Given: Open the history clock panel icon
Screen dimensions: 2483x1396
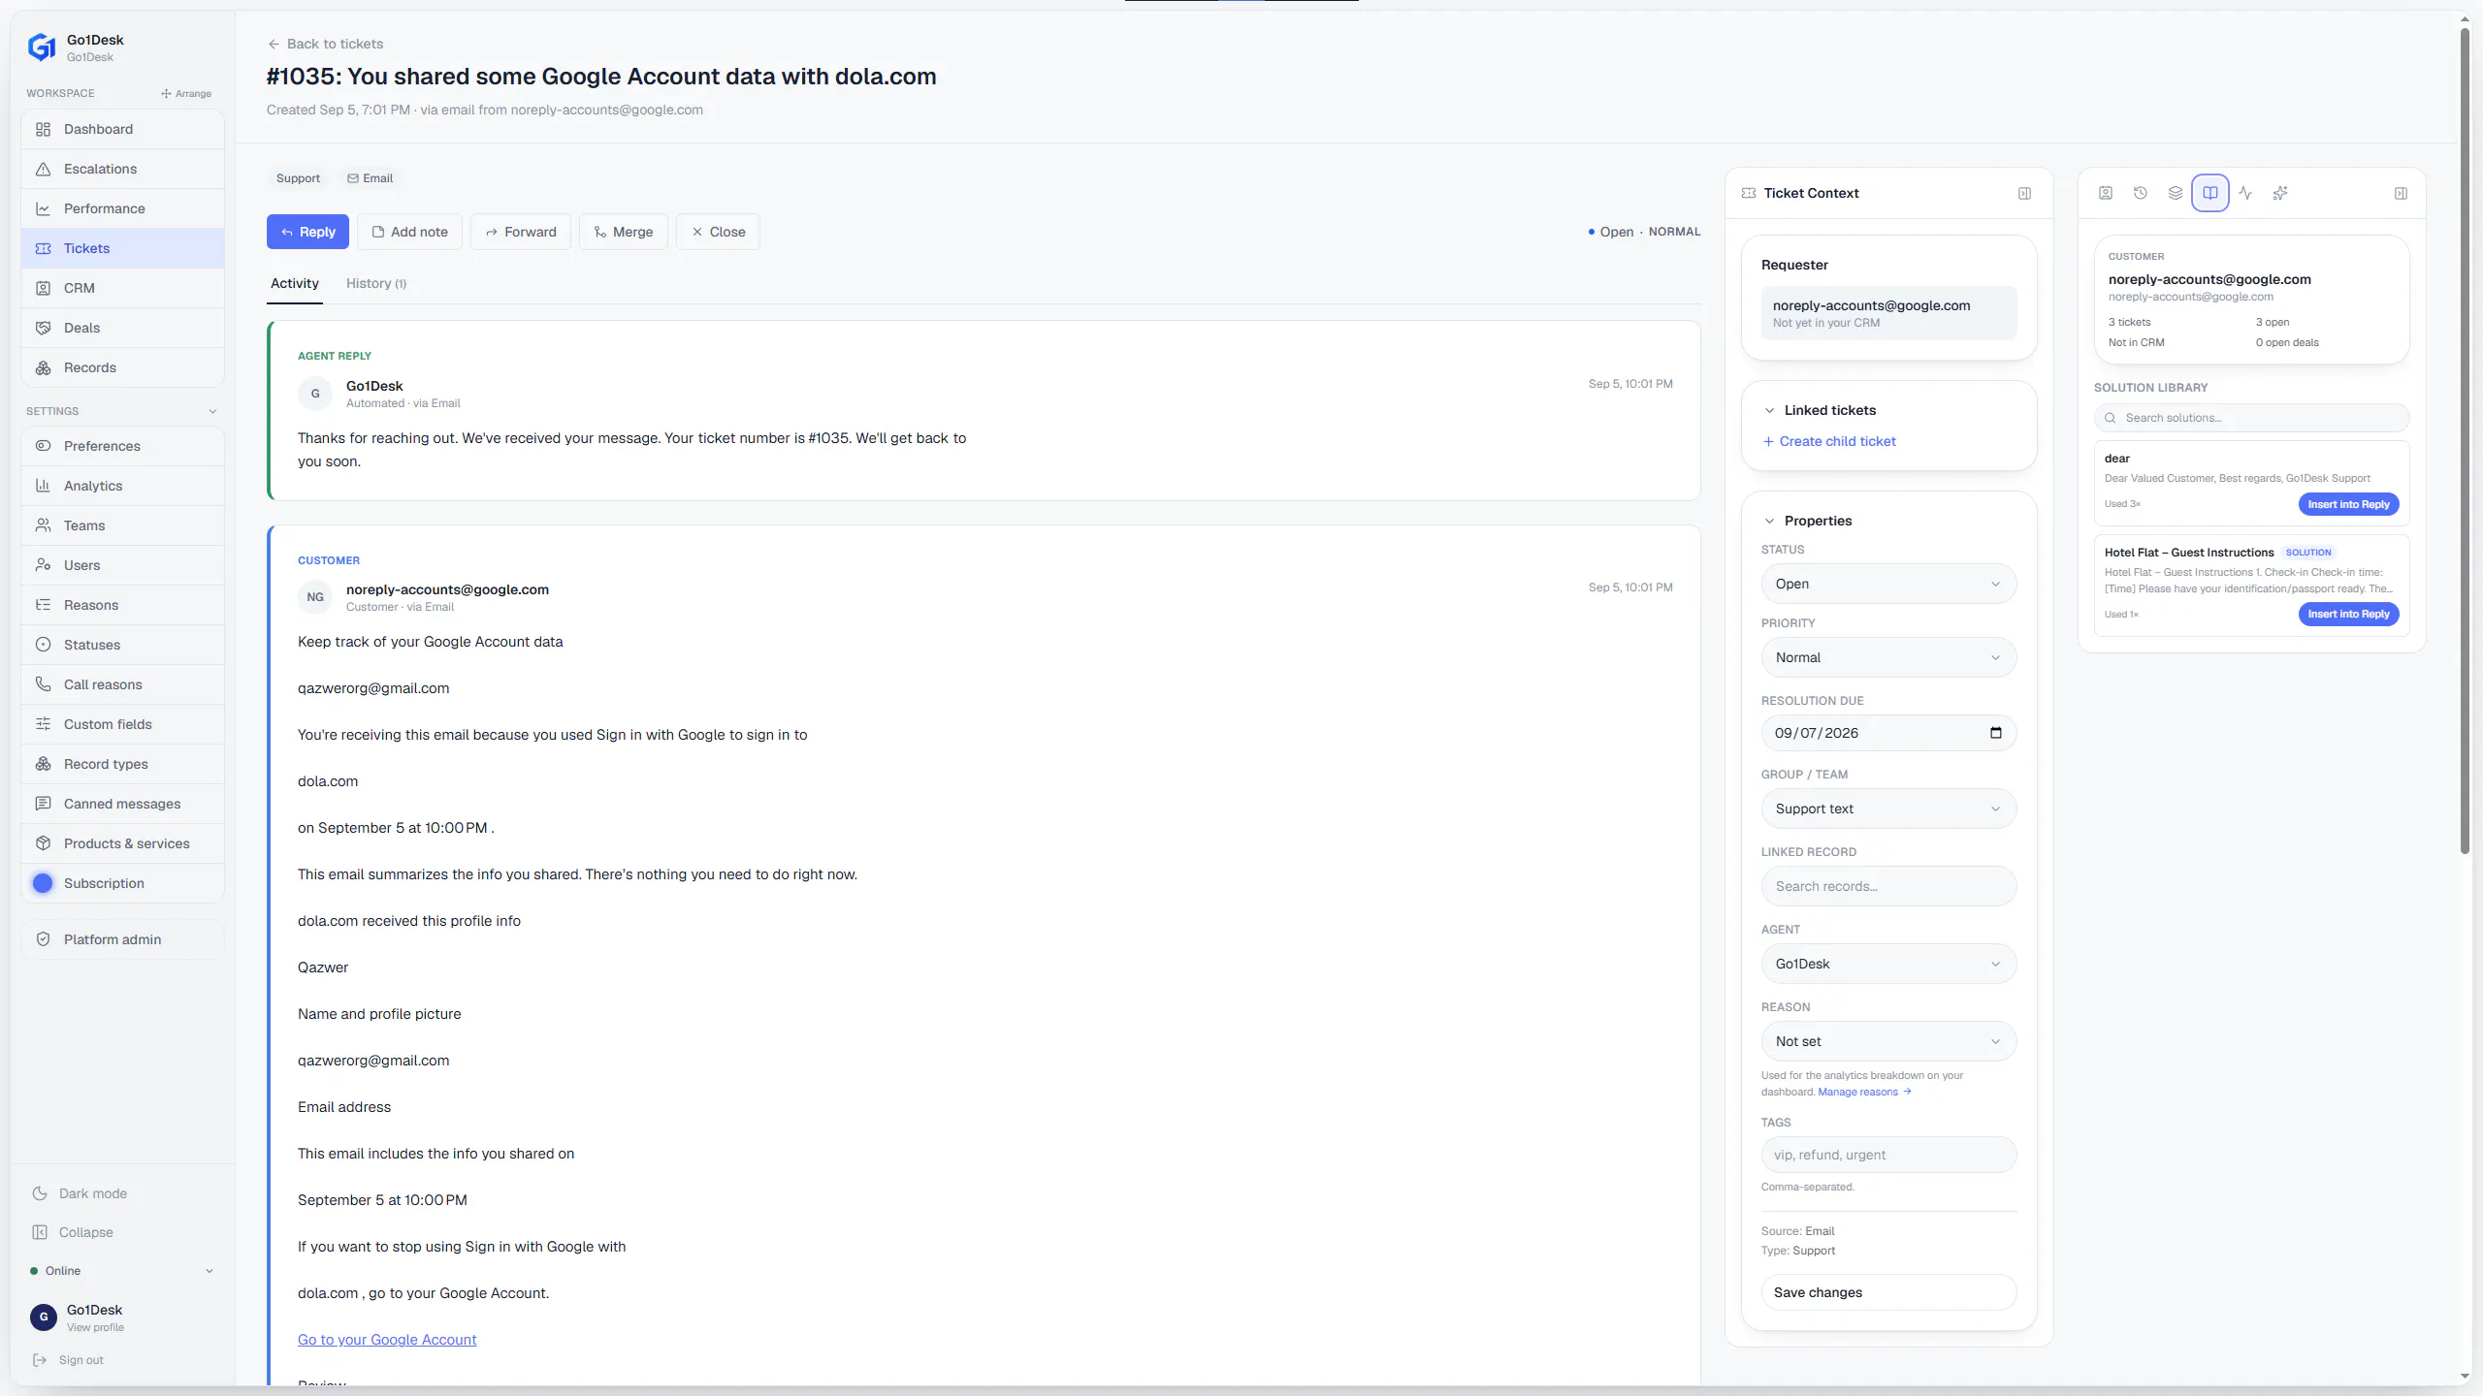Looking at the screenshot, I should 2141,193.
